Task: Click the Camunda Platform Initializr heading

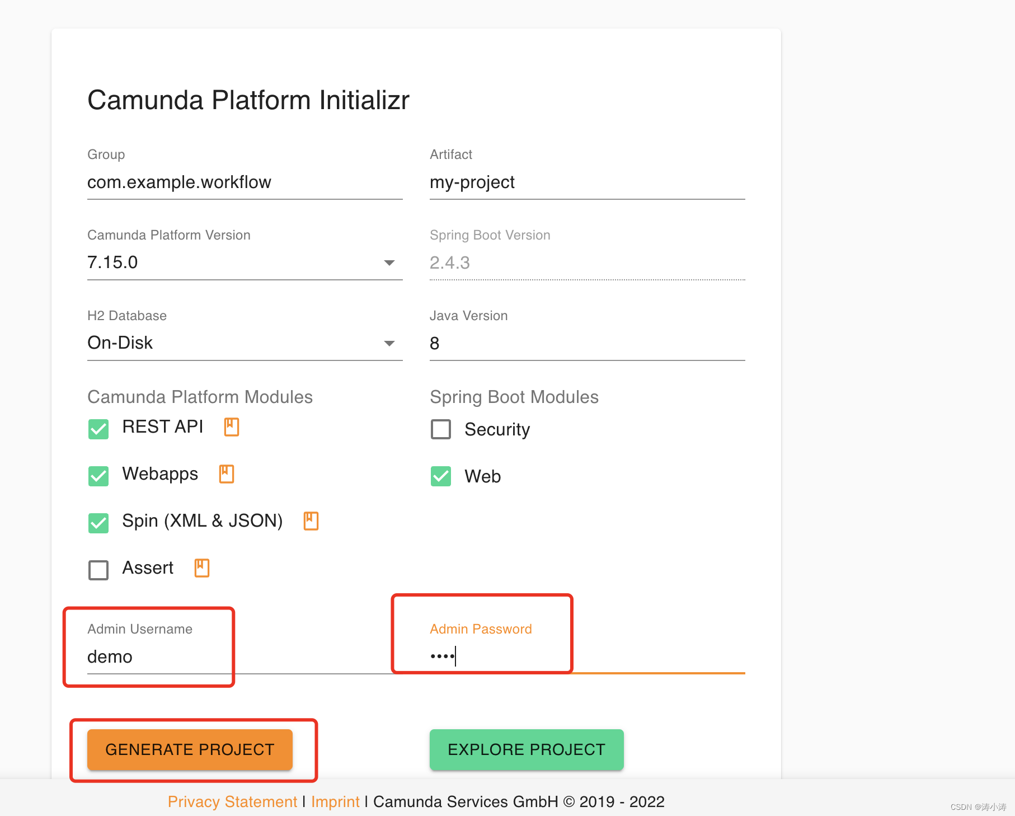Action: [248, 101]
